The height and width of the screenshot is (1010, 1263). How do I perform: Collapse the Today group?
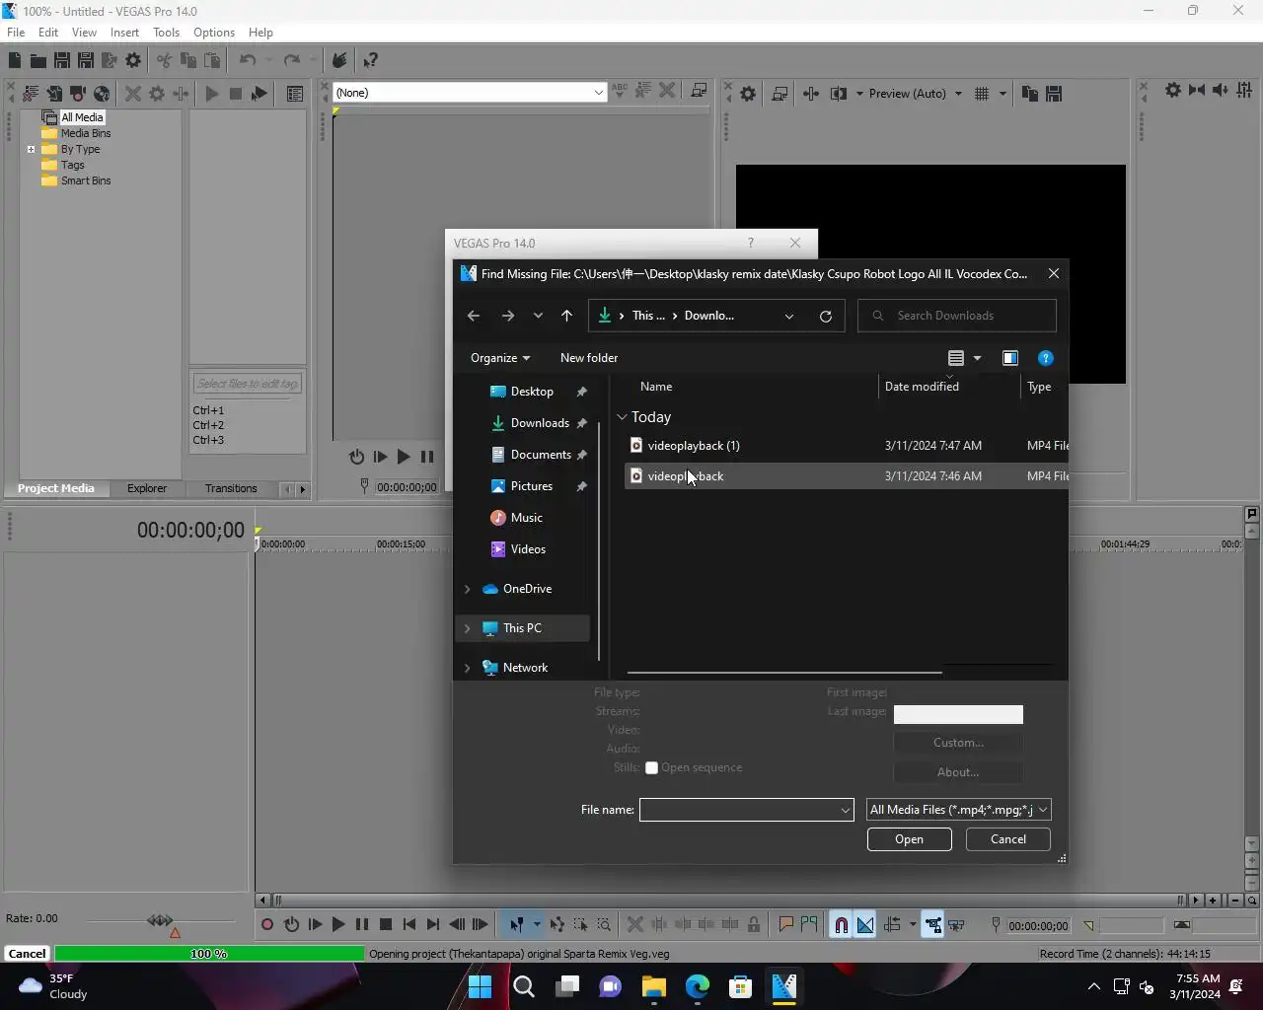pos(622,417)
